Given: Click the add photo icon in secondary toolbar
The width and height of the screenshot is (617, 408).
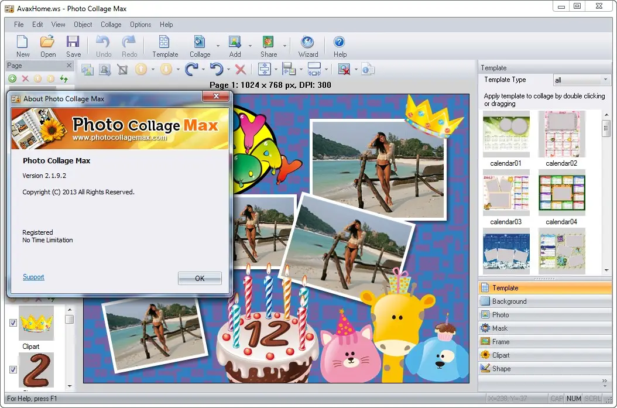Looking at the screenshot, I should [x=87, y=70].
